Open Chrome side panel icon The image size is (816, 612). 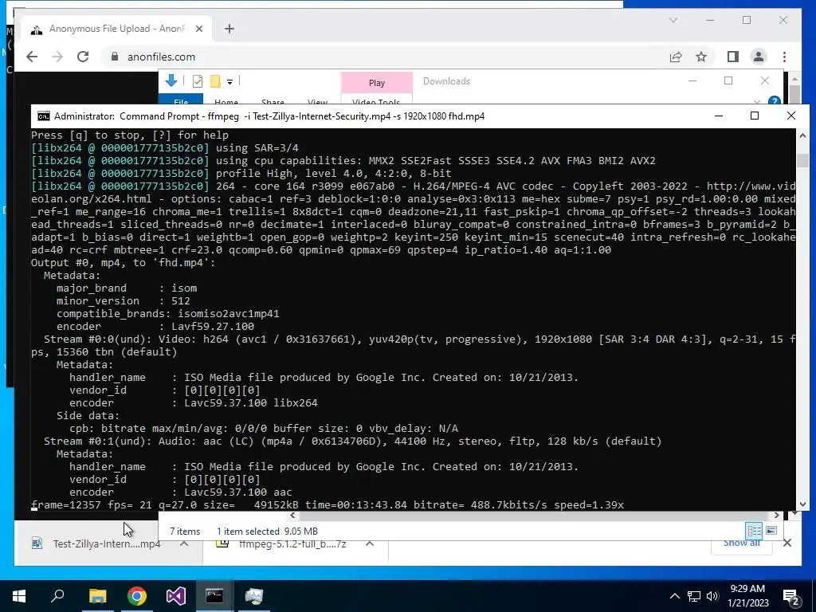pos(733,57)
